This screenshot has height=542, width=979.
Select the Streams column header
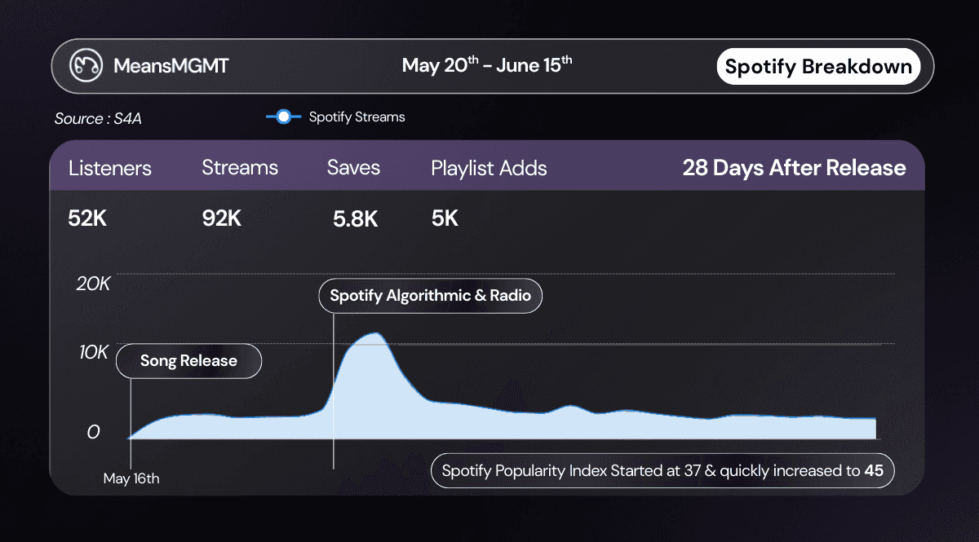tap(240, 168)
